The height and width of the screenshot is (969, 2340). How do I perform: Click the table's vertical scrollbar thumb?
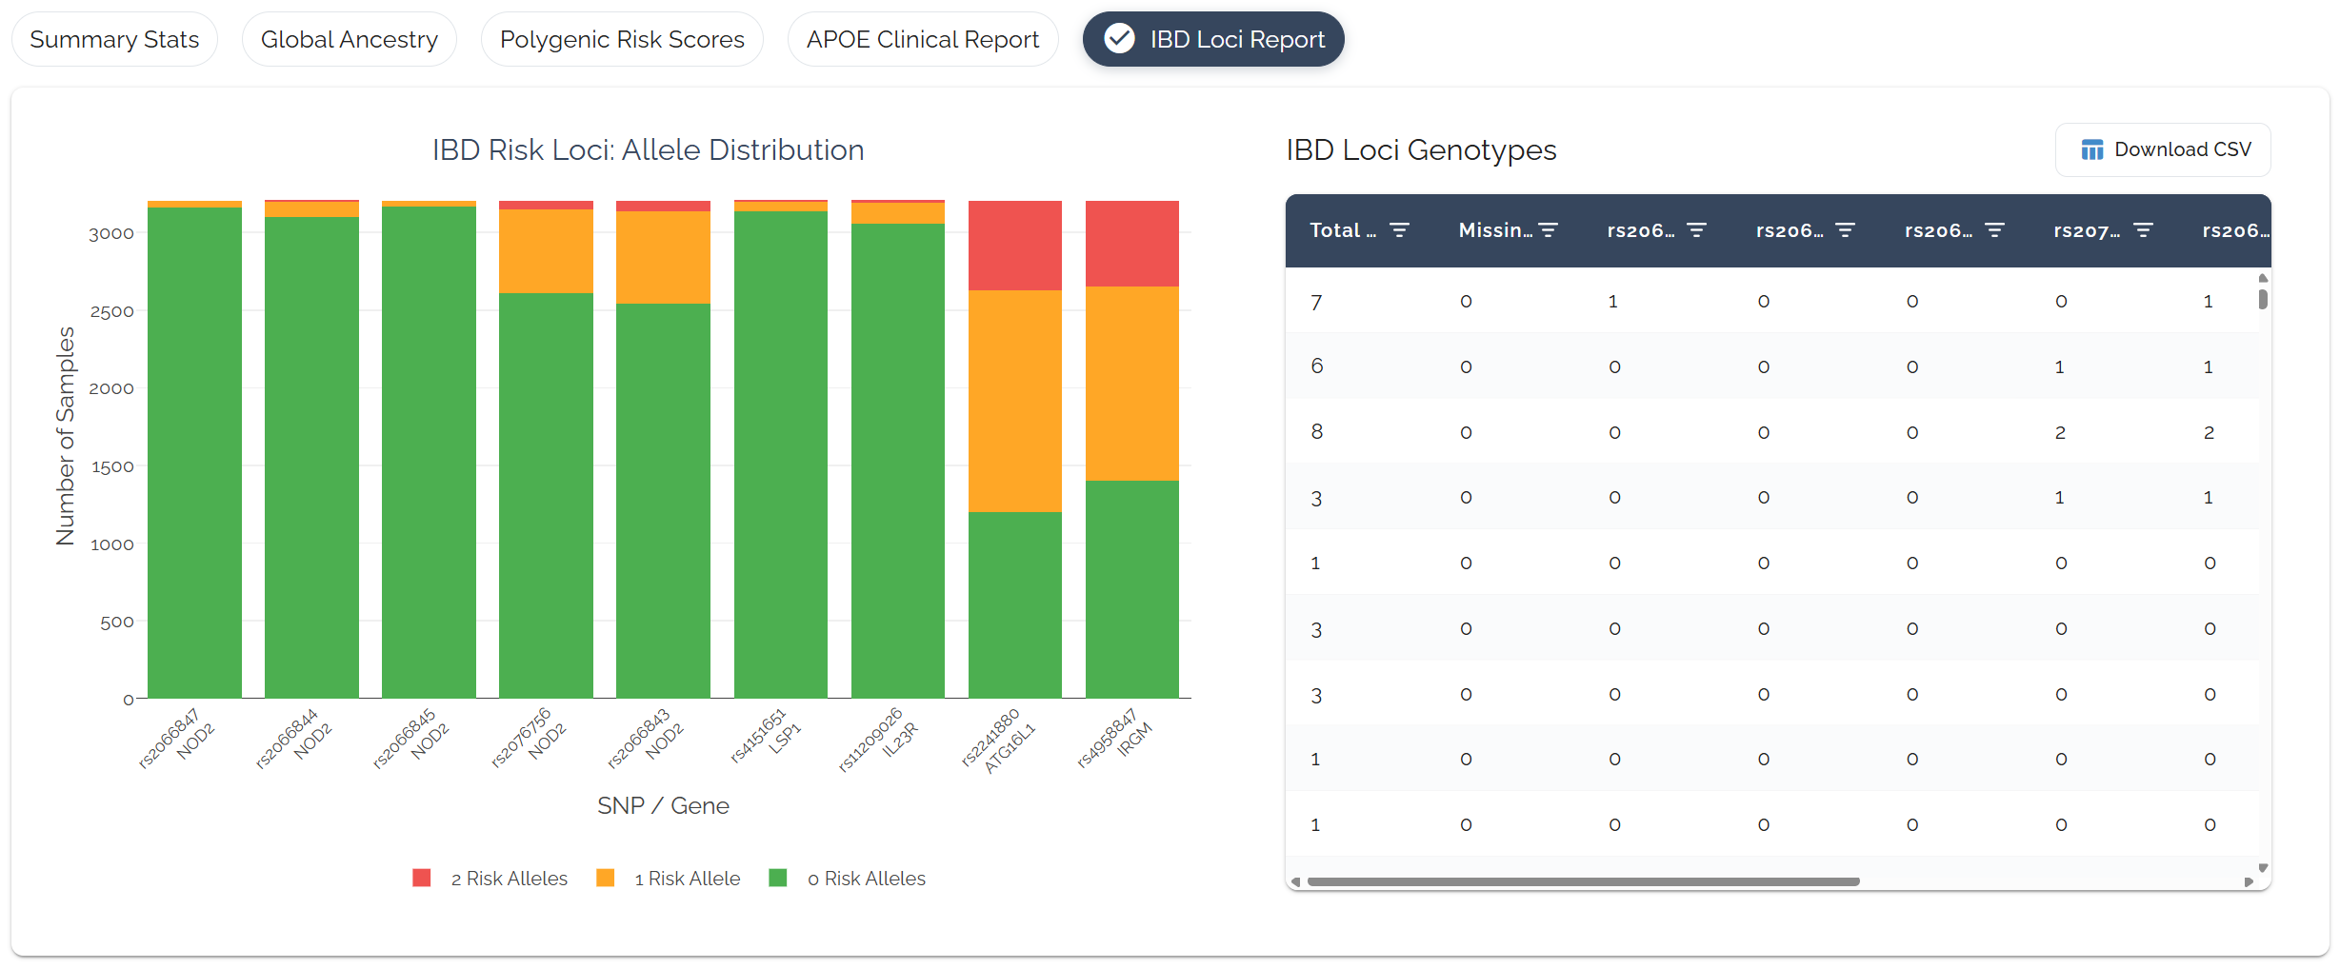pyautogui.click(x=2263, y=299)
